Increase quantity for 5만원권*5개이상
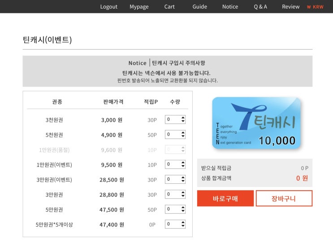 183,222
